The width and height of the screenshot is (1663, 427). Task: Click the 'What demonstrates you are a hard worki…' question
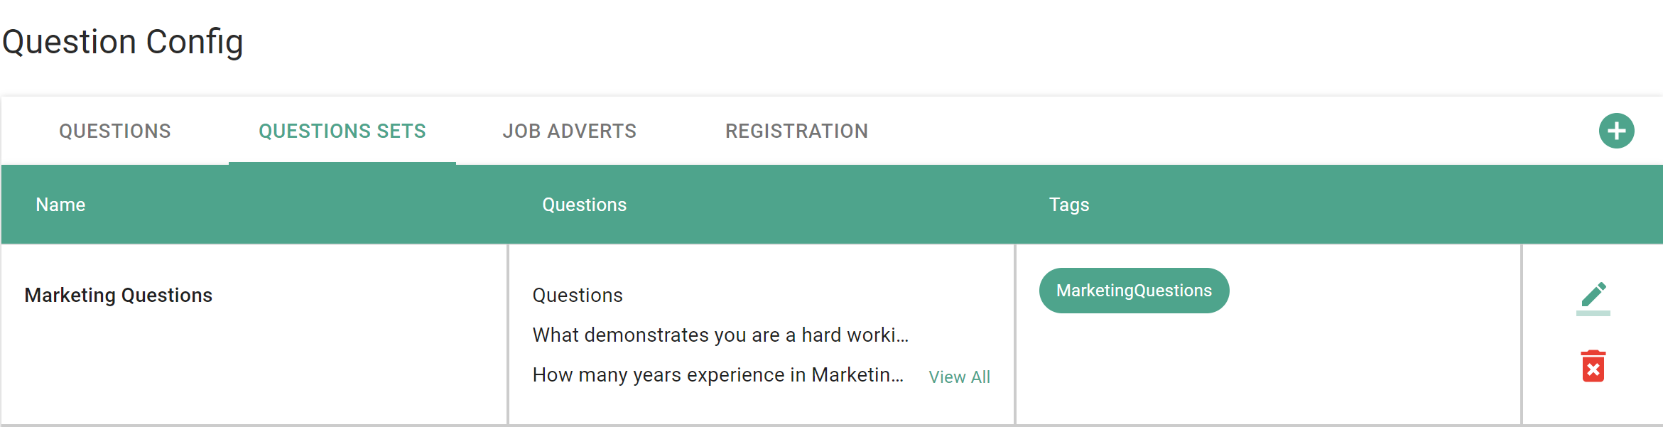(720, 335)
